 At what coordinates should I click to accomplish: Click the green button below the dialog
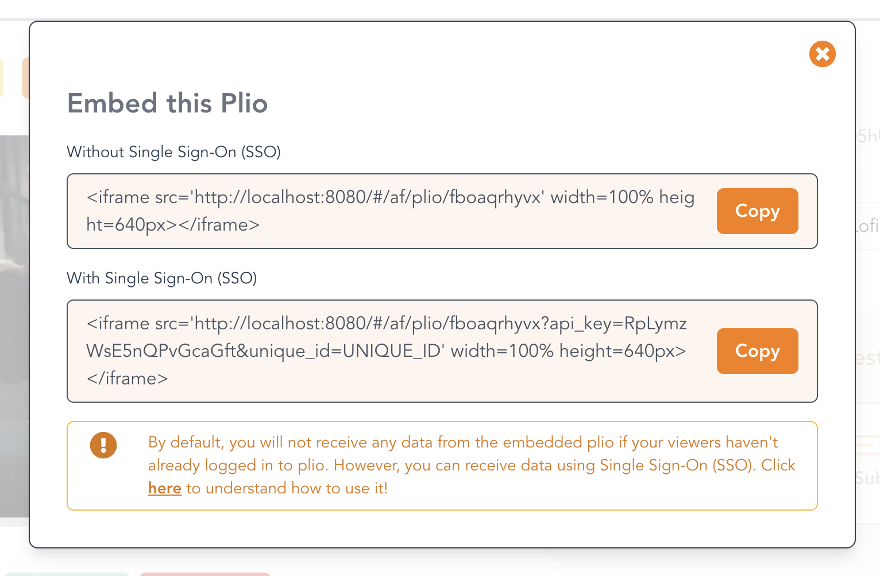(x=66, y=574)
